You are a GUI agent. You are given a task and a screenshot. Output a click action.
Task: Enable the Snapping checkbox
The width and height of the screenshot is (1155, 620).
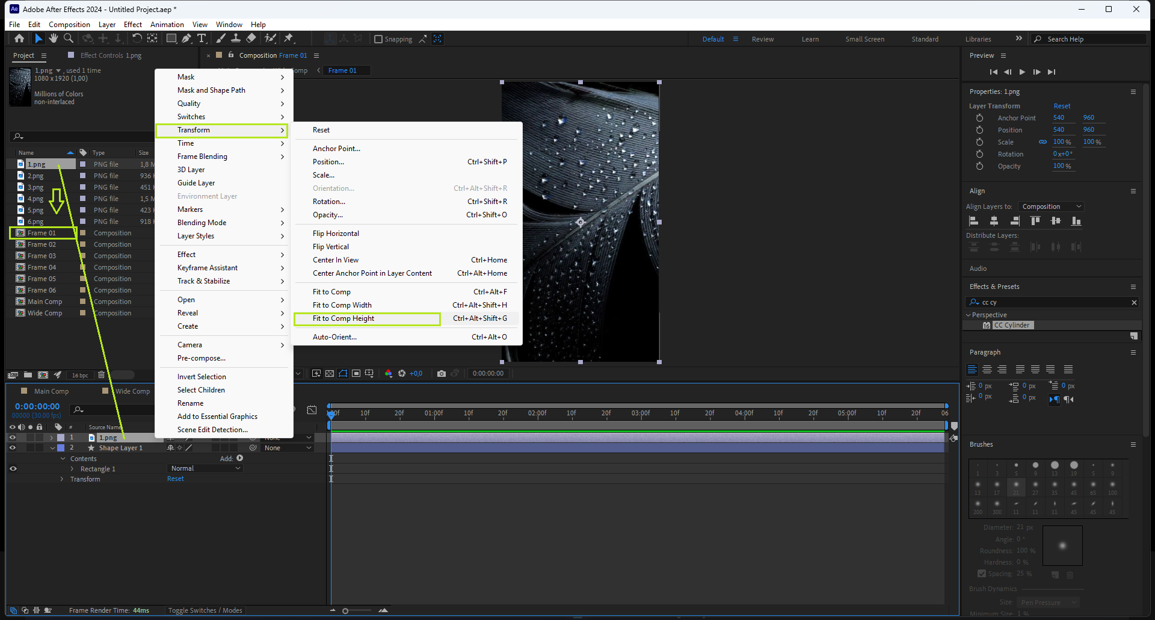(378, 39)
